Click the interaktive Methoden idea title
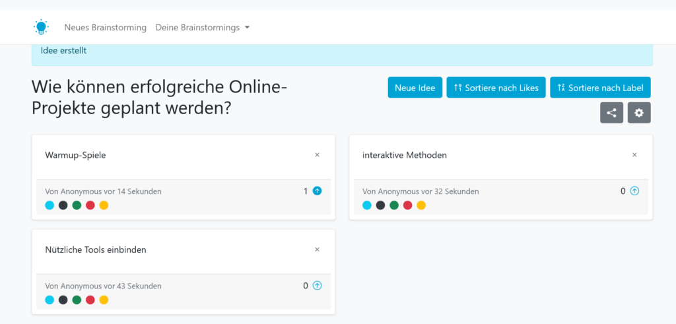The image size is (676, 324). (405, 155)
